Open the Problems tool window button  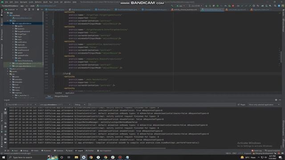click(46, 151)
